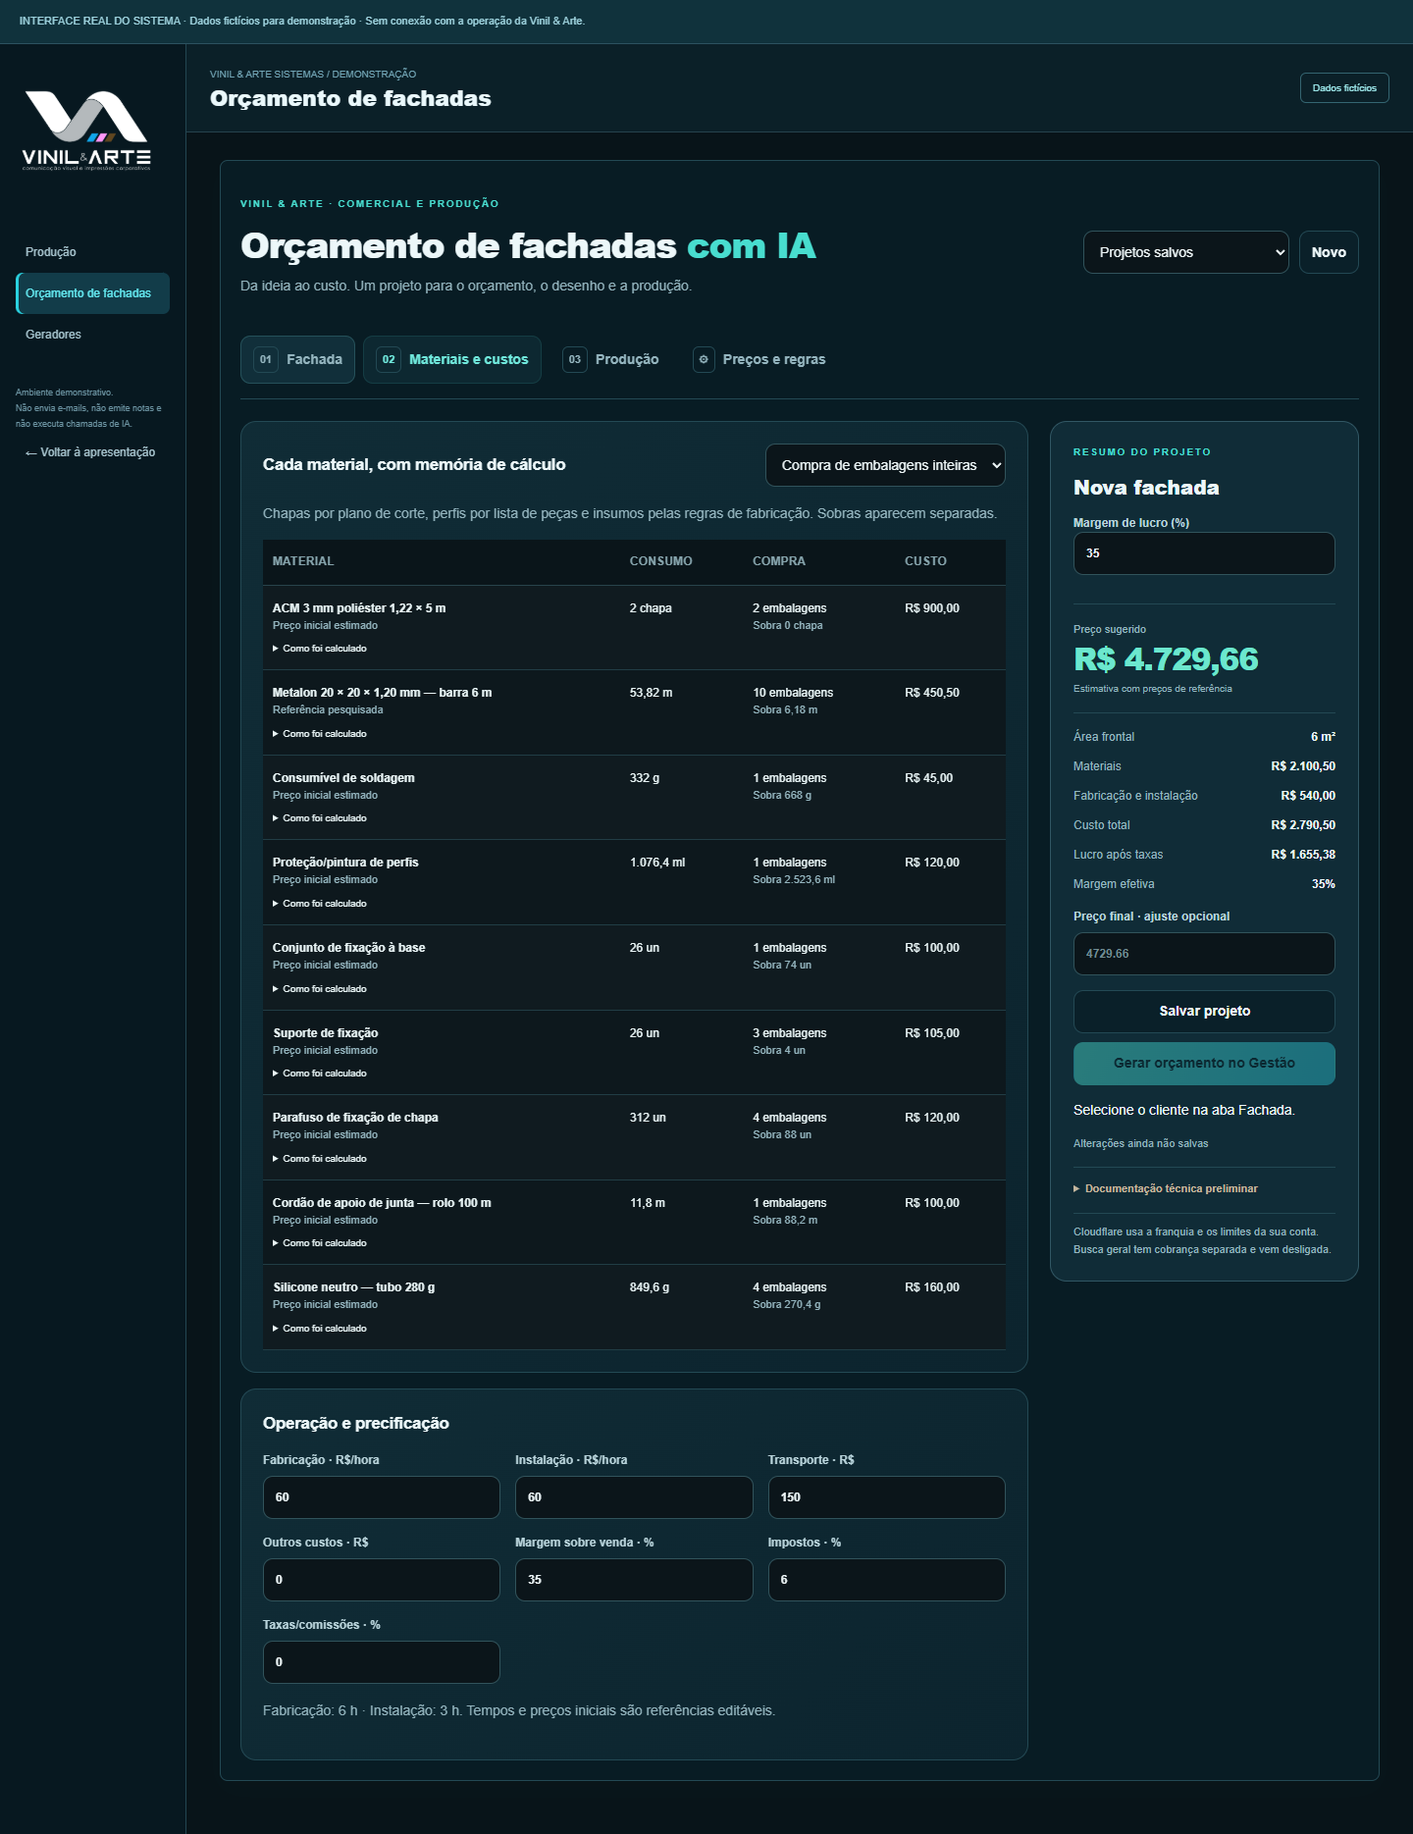The width and height of the screenshot is (1413, 1834).
Task: Click the CUSTO column header
Action: coord(925,561)
